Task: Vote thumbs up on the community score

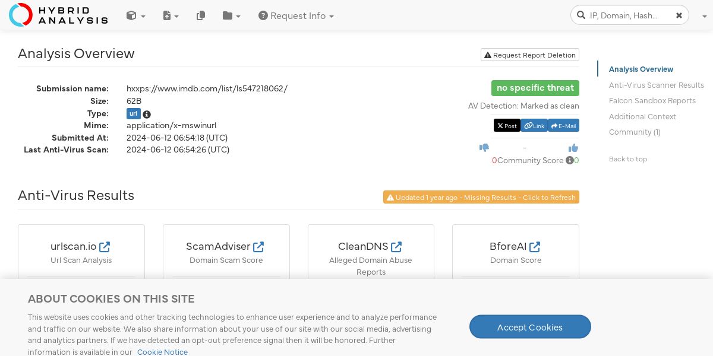Action: click(573, 148)
